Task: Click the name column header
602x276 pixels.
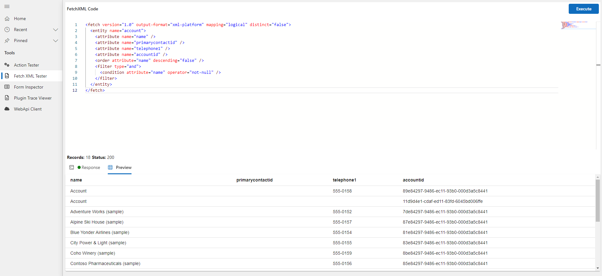Action: [x=76, y=180]
